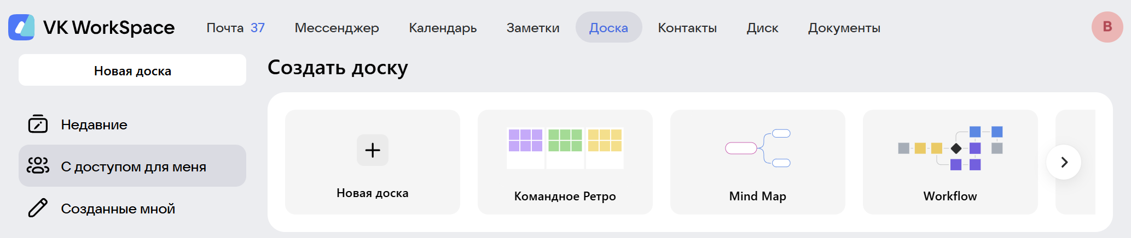
Task: Navigate to the Диск tab
Action: (762, 28)
